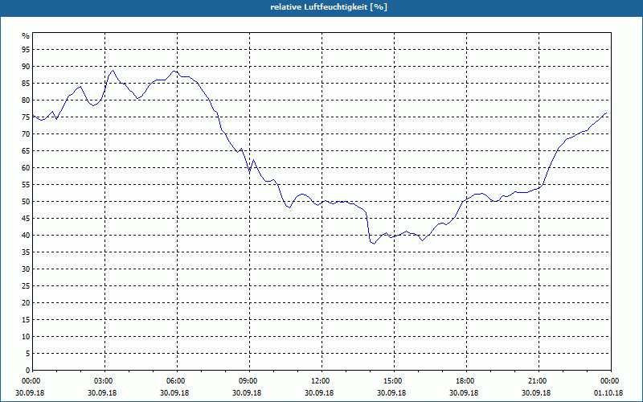Click the % unit label on y-axis
Image resolution: width=643 pixels, height=402 pixels.
26,36
